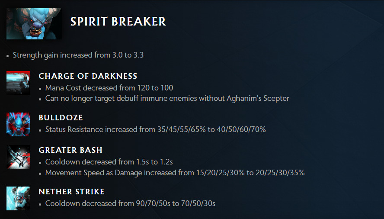This screenshot has width=384, height=219.
Task: Click the bullet before Strength gain
Action: (x=8, y=56)
